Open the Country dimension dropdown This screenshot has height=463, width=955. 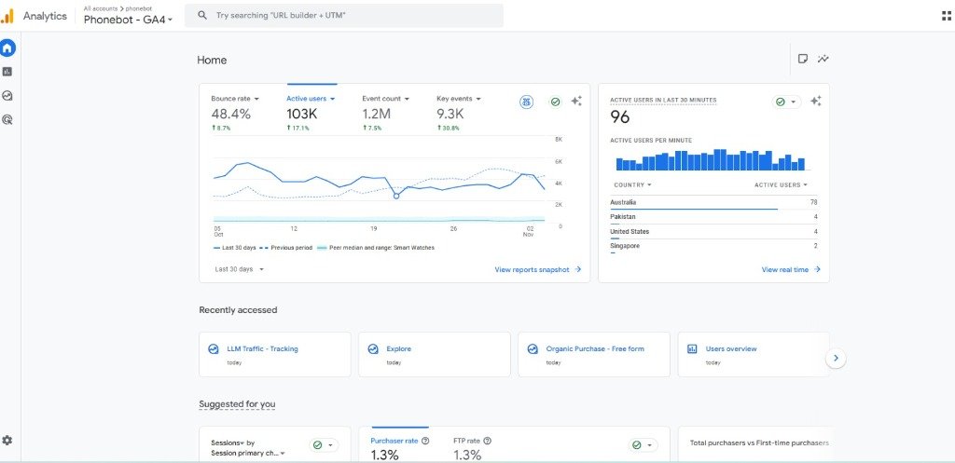click(632, 185)
